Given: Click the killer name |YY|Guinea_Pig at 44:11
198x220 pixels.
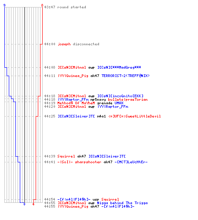Looking at the screenshot, I should tap(73, 76).
